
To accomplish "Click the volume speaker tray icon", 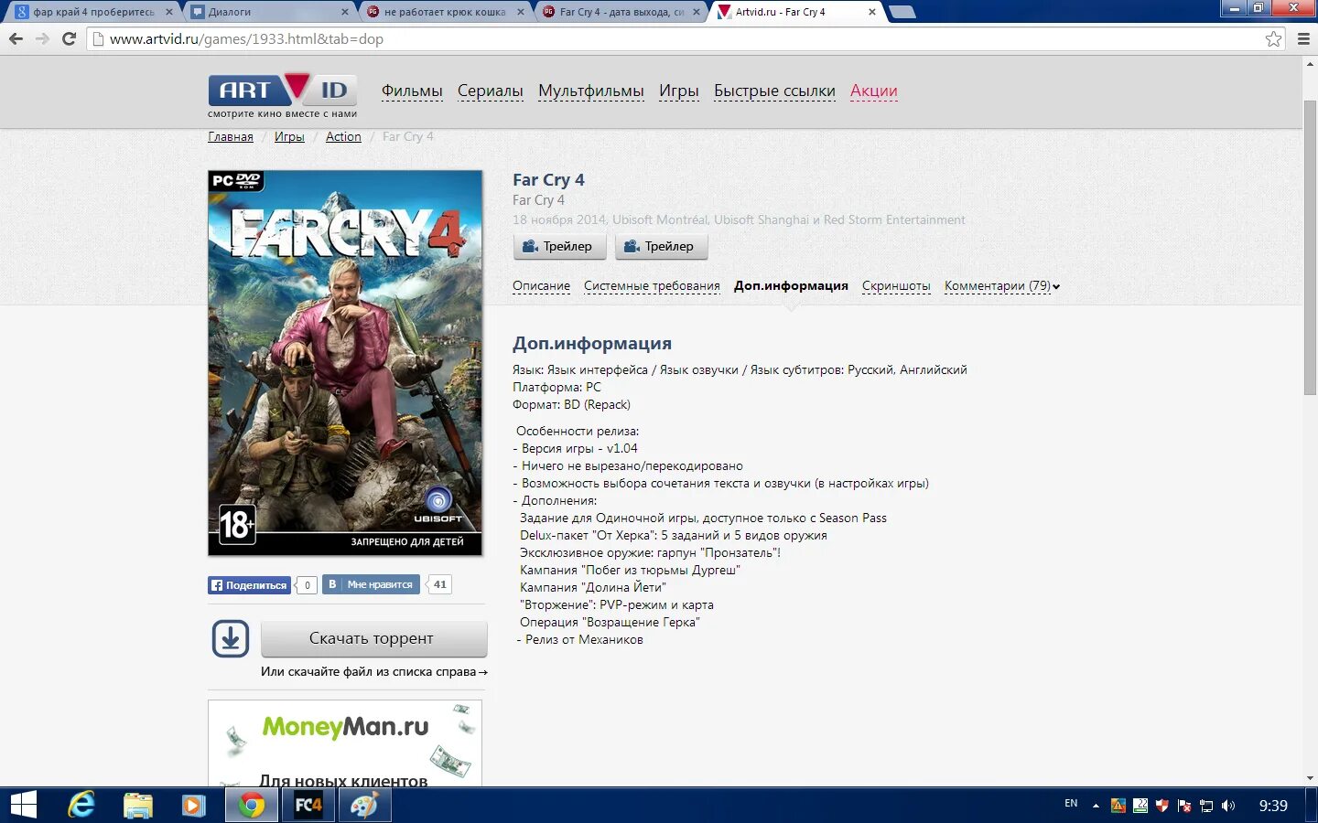I will pos(1228,806).
